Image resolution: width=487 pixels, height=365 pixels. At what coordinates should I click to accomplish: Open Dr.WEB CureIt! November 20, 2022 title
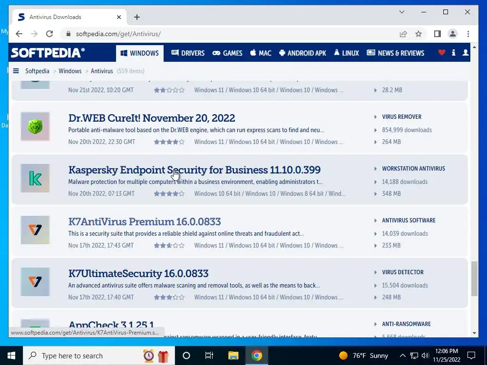pos(152,118)
